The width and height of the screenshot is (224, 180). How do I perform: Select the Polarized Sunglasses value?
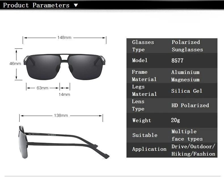(x=187, y=46)
